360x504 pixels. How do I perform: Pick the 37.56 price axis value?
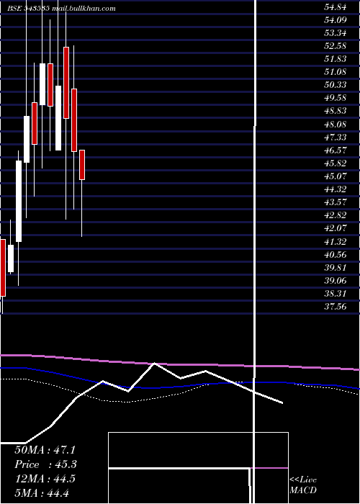tap(335, 307)
